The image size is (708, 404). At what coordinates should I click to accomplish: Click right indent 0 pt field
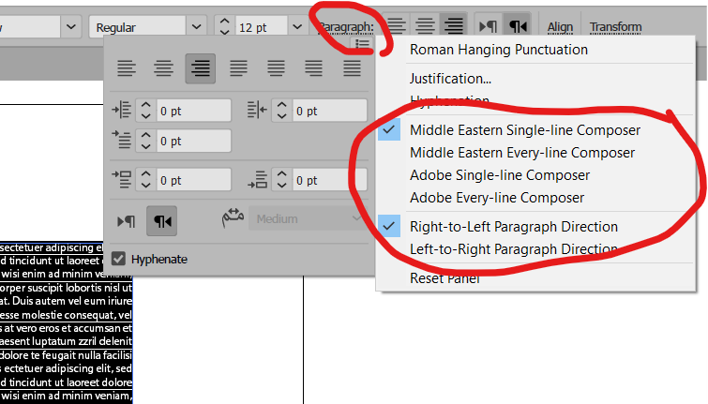pyautogui.click(x=329, y=111)
